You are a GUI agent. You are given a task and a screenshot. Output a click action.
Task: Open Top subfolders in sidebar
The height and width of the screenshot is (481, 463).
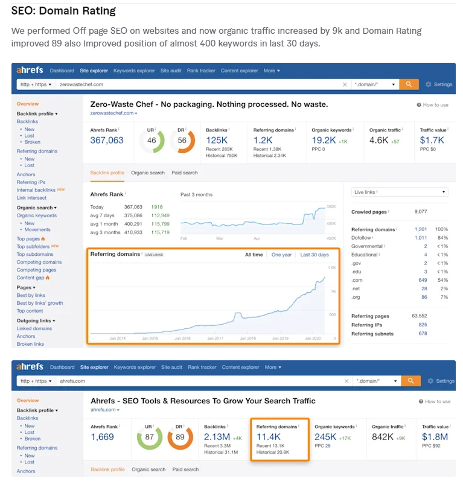(33, 247)
